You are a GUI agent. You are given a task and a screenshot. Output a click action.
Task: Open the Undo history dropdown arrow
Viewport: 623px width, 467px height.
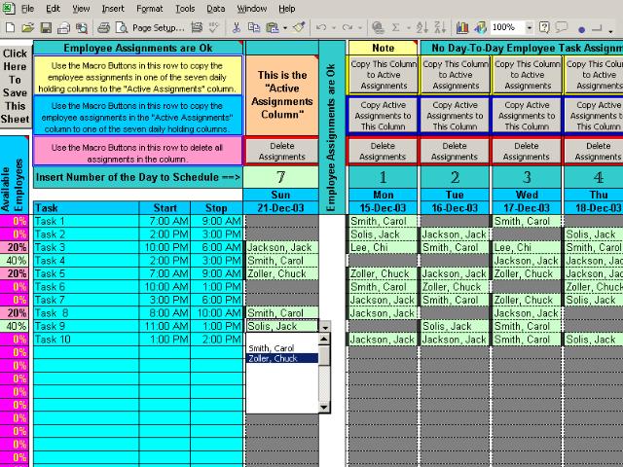click(x=334, y=28)
